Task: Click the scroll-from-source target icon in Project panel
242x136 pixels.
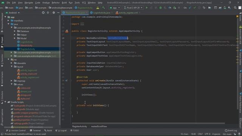Action: 43,12
